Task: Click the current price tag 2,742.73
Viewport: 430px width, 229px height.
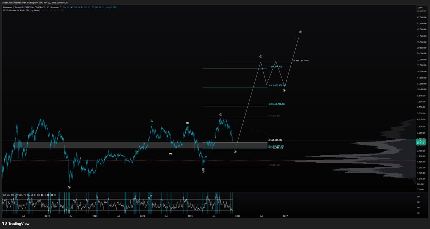Action: (x=421, y=141)
